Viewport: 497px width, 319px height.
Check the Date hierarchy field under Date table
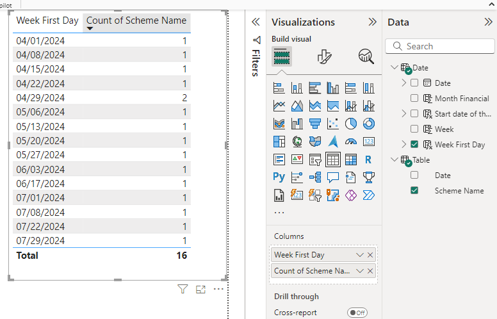(414, 83)
